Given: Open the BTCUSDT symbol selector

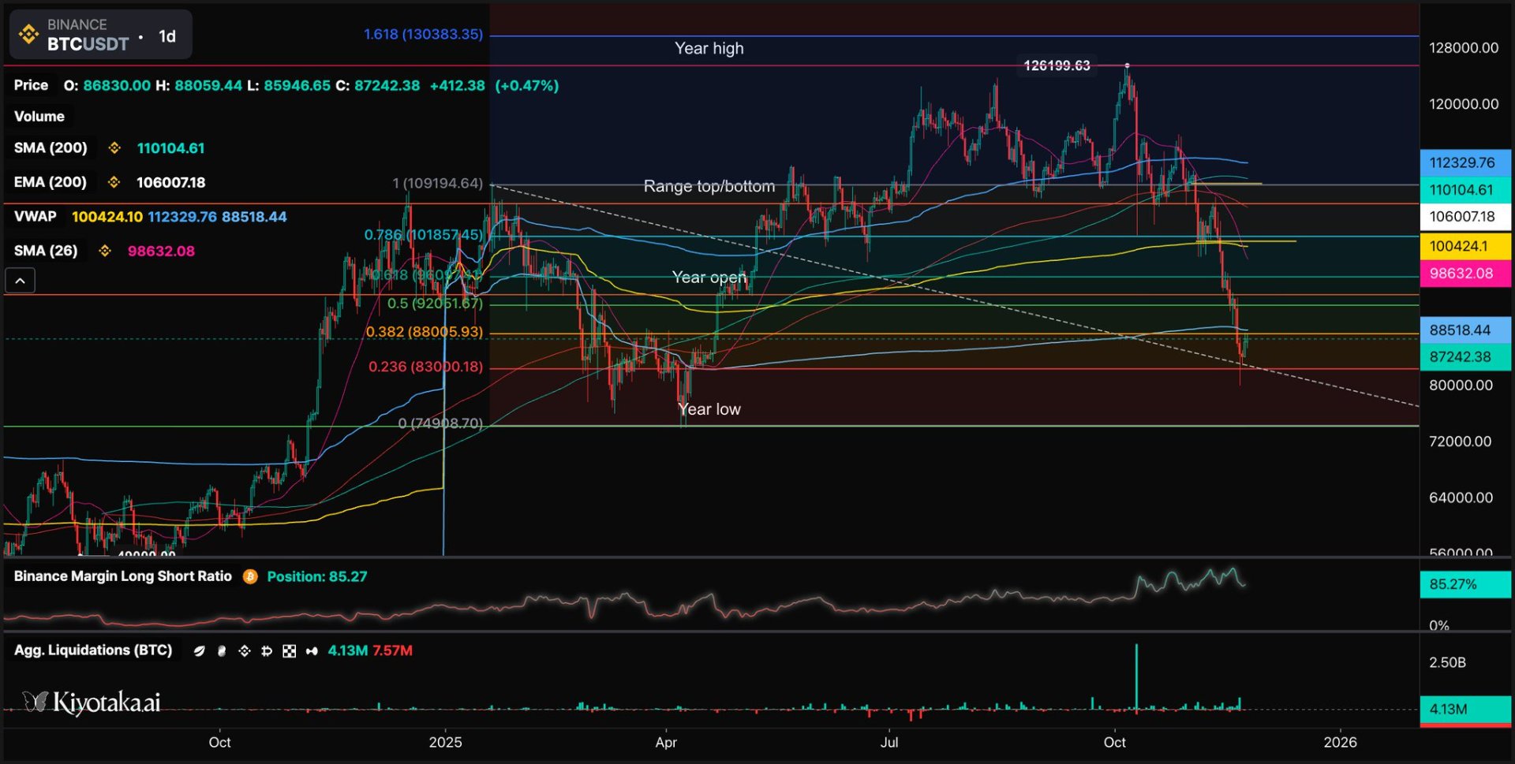Looking at the screenshot, I should 88,44.
